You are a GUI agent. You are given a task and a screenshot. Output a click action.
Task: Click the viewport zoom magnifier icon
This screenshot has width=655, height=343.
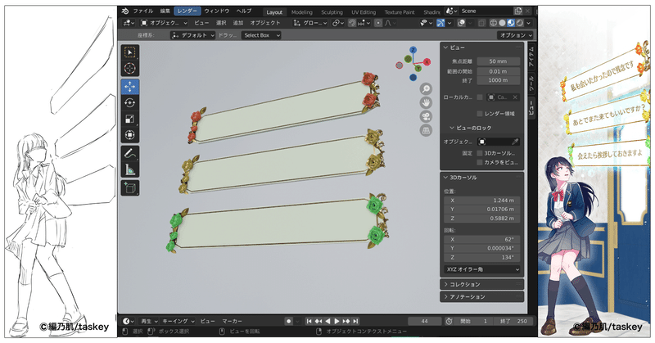tap(426, 88)
